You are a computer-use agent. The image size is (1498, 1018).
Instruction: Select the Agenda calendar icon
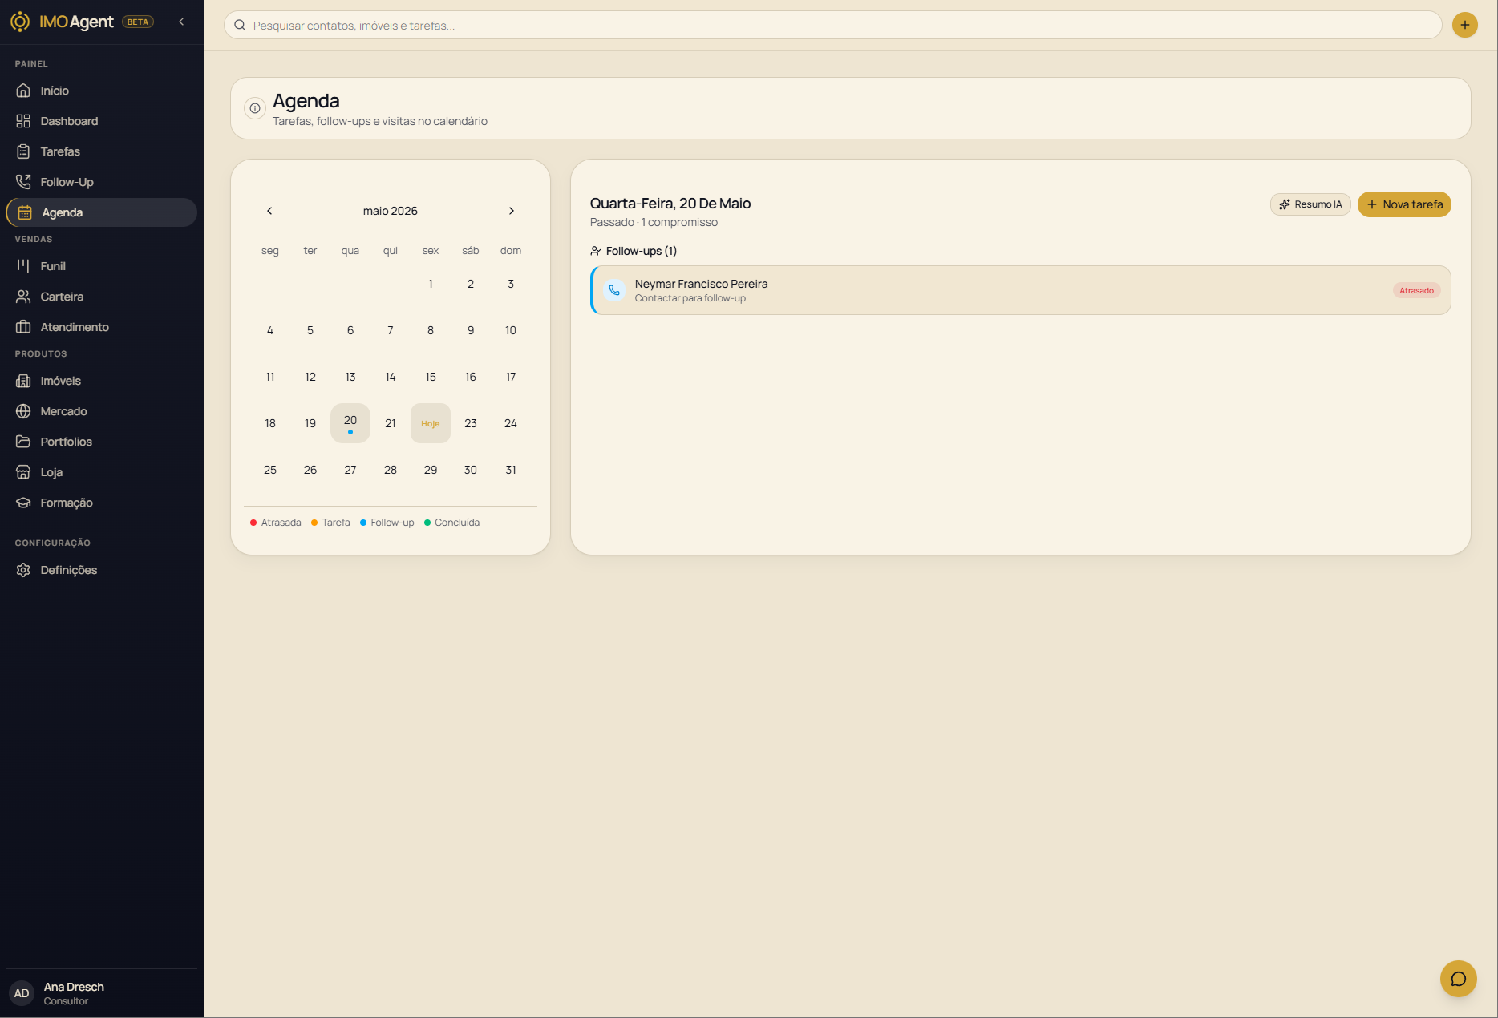coord(25,212)
